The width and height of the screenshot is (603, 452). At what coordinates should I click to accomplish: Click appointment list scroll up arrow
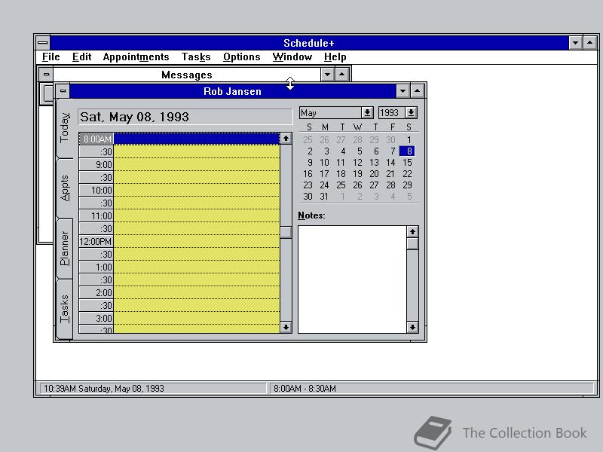pos(286,139)
